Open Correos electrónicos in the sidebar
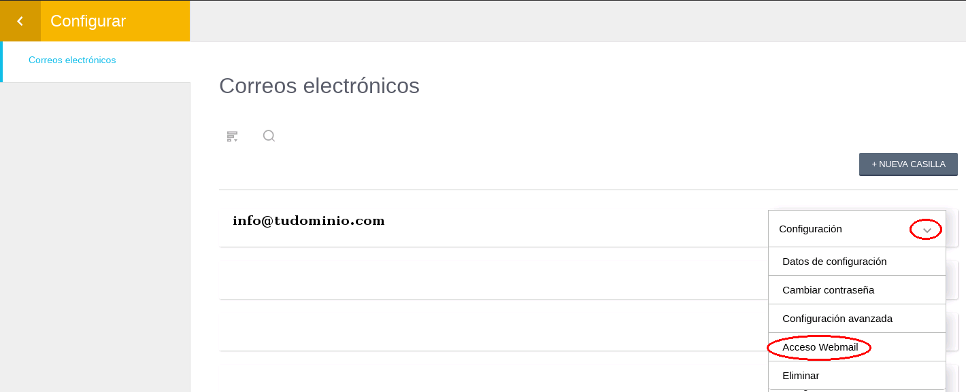Viewport: 966px width, 392px height. point(72,60)
